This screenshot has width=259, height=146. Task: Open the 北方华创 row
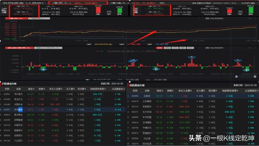tap(193, 112)
